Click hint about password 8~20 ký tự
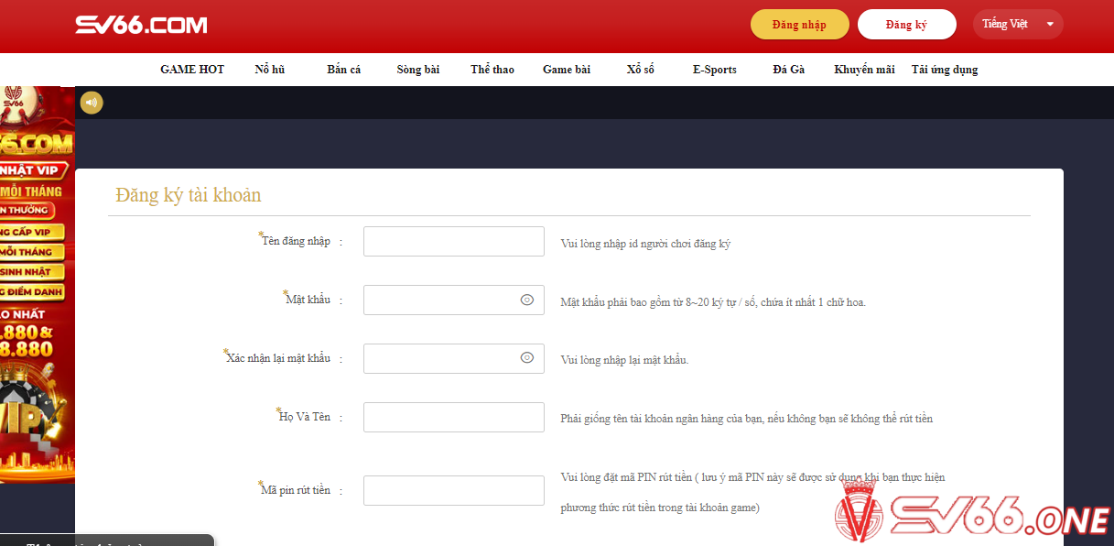Viewport: 1114px width, 546px height. 713,301
